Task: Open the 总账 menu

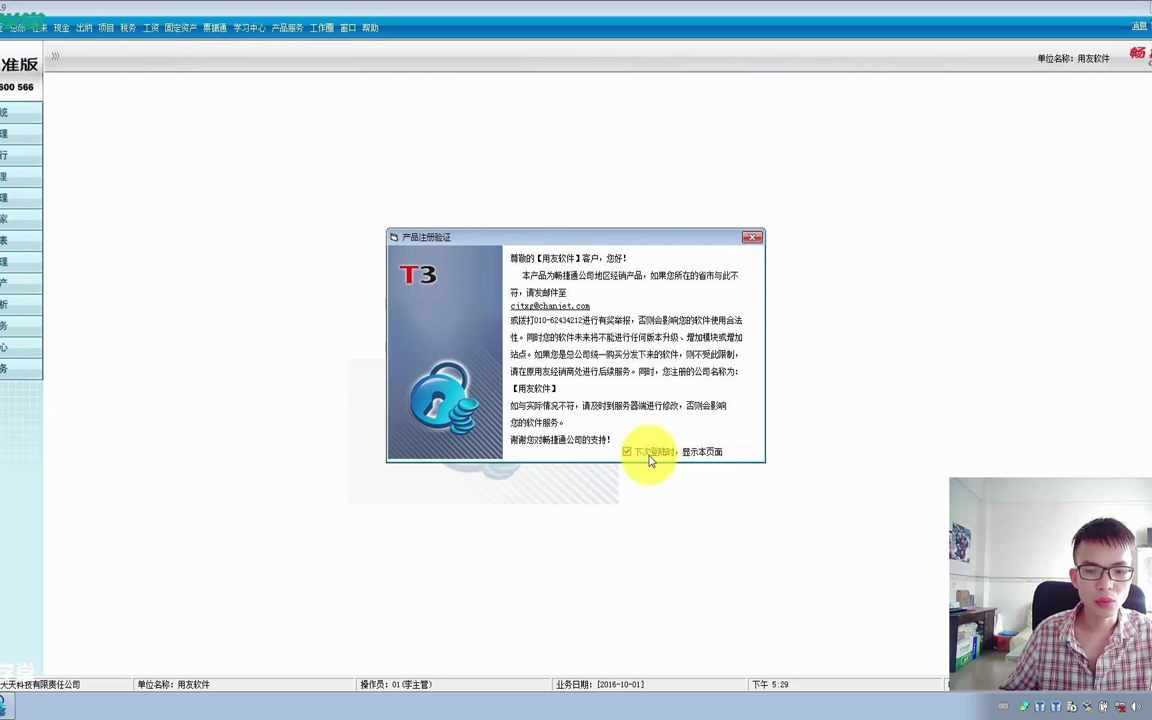Action: click(17, 28)
